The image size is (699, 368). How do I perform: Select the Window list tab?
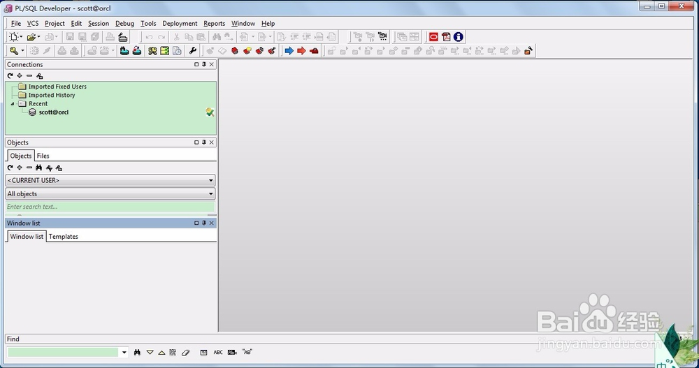[x=27, y=237]
